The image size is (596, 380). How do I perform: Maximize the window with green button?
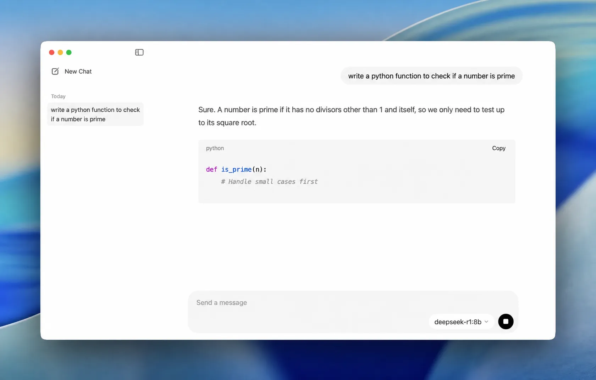click(x=69, y=52)
